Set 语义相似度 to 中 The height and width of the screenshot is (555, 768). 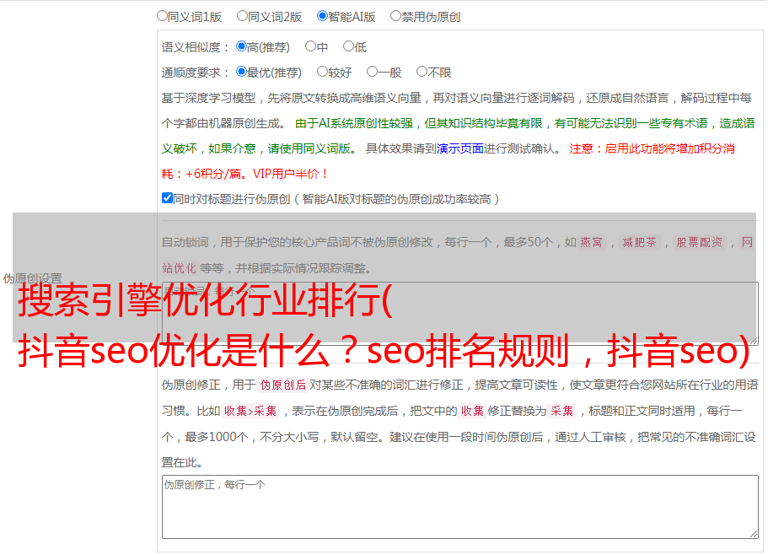[310, 46]
